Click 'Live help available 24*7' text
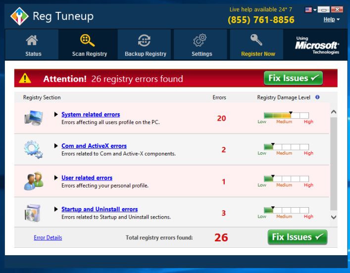This screenshot has height=273, width=350. [x=260, y=9]
